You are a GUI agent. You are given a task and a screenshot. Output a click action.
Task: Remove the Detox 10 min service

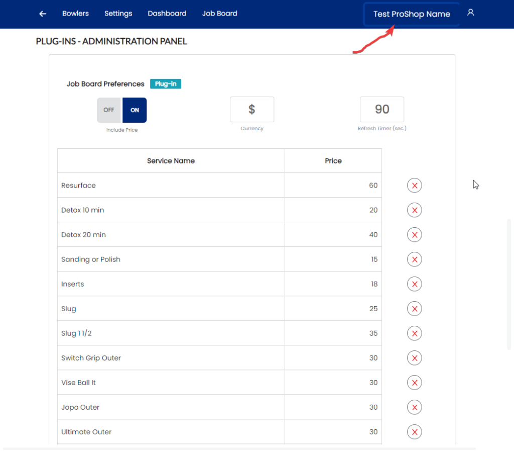(414, 210)
